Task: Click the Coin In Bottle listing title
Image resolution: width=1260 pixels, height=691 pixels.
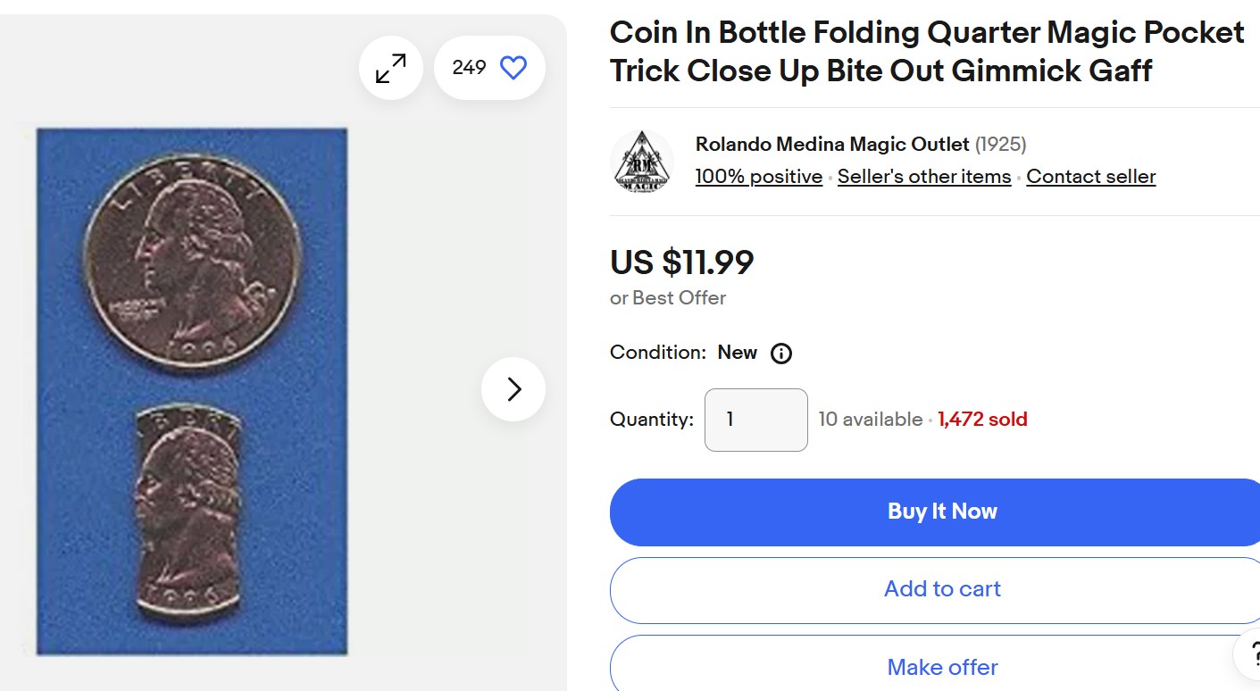Action: (x=926, y=52)
